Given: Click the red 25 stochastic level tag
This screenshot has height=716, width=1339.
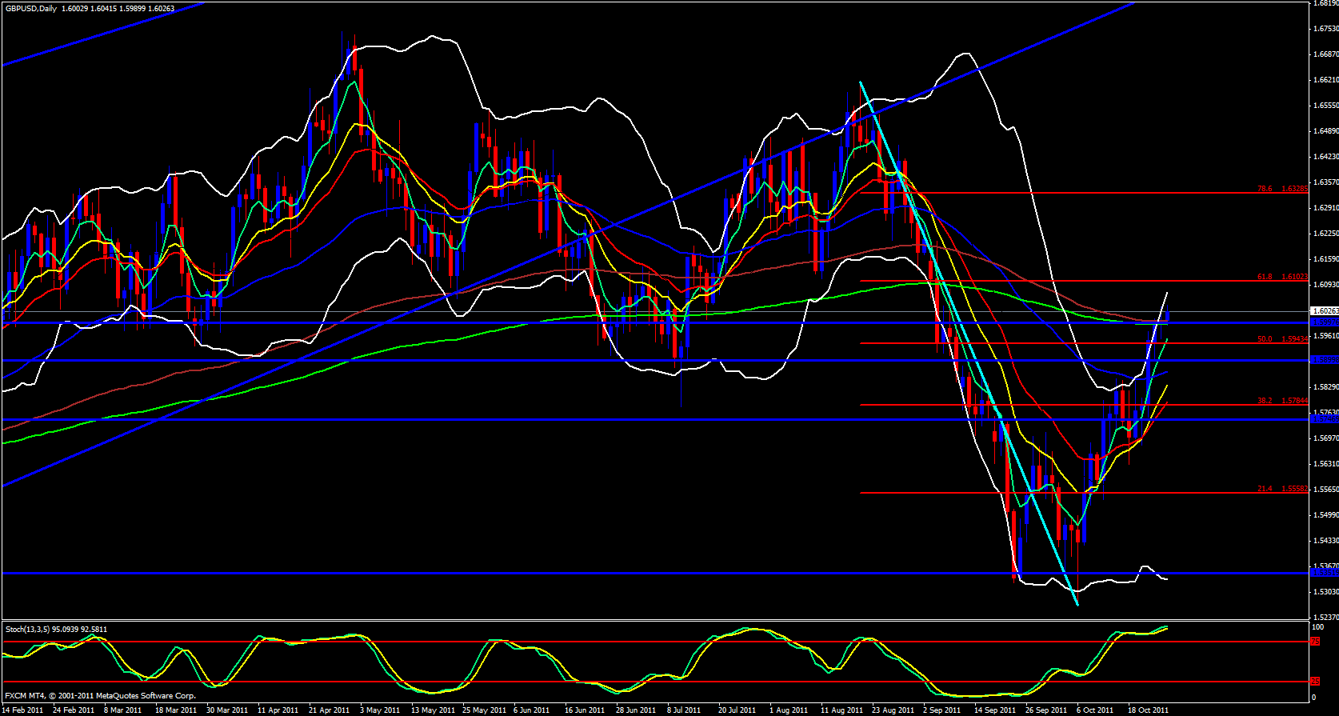Looking at the screenshot, I should point(1315,682).
